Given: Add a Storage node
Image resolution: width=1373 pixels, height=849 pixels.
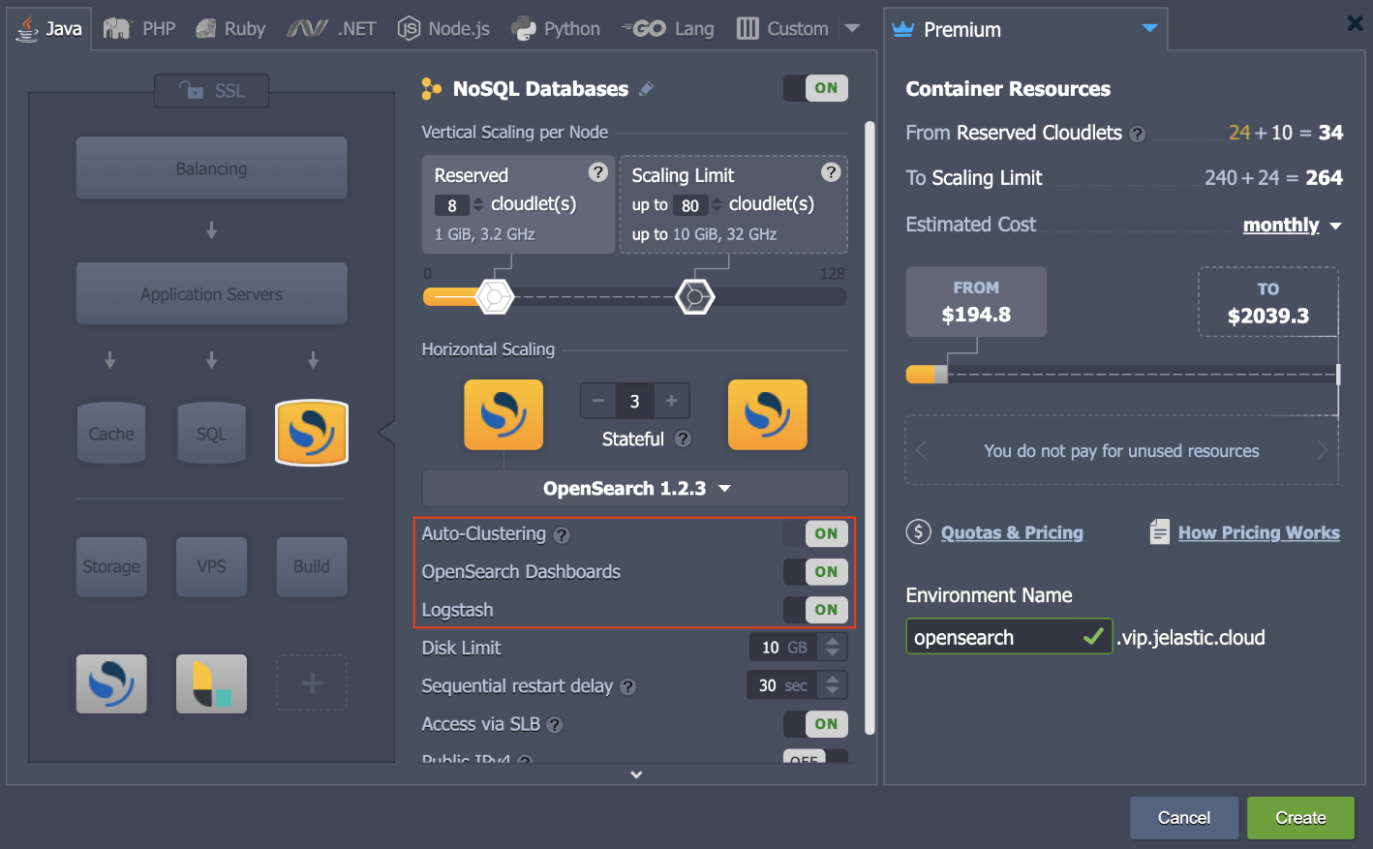Looking at the screenshot, I should 111,566.
